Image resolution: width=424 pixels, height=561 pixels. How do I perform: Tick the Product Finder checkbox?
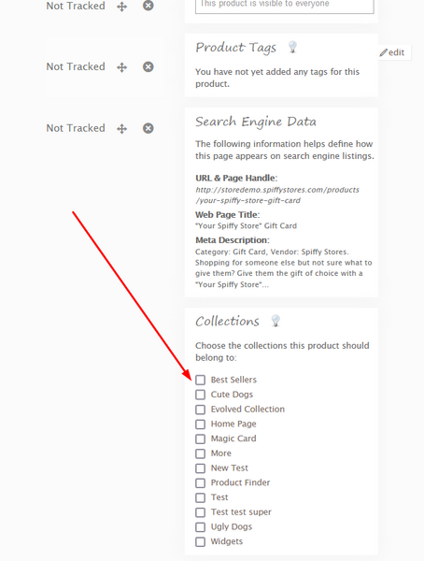point(200,482)
